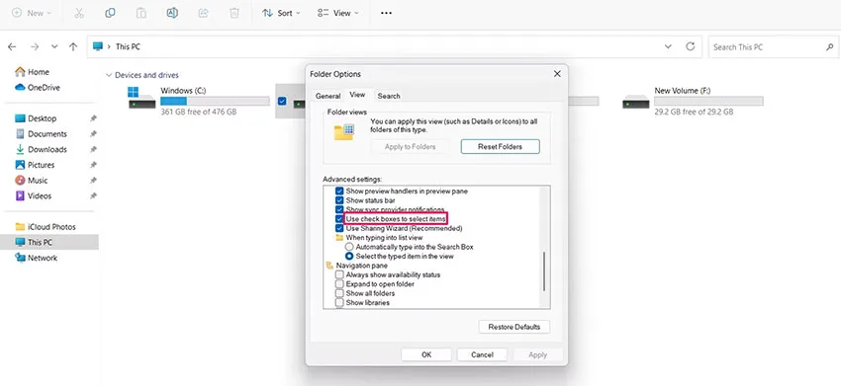Click Reset Folders button
This screenshot has width=841, height=386.
coord(500,147)
